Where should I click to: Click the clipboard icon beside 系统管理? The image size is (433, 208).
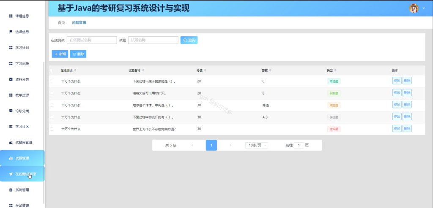pyautogui.click(x=11, y=190)
